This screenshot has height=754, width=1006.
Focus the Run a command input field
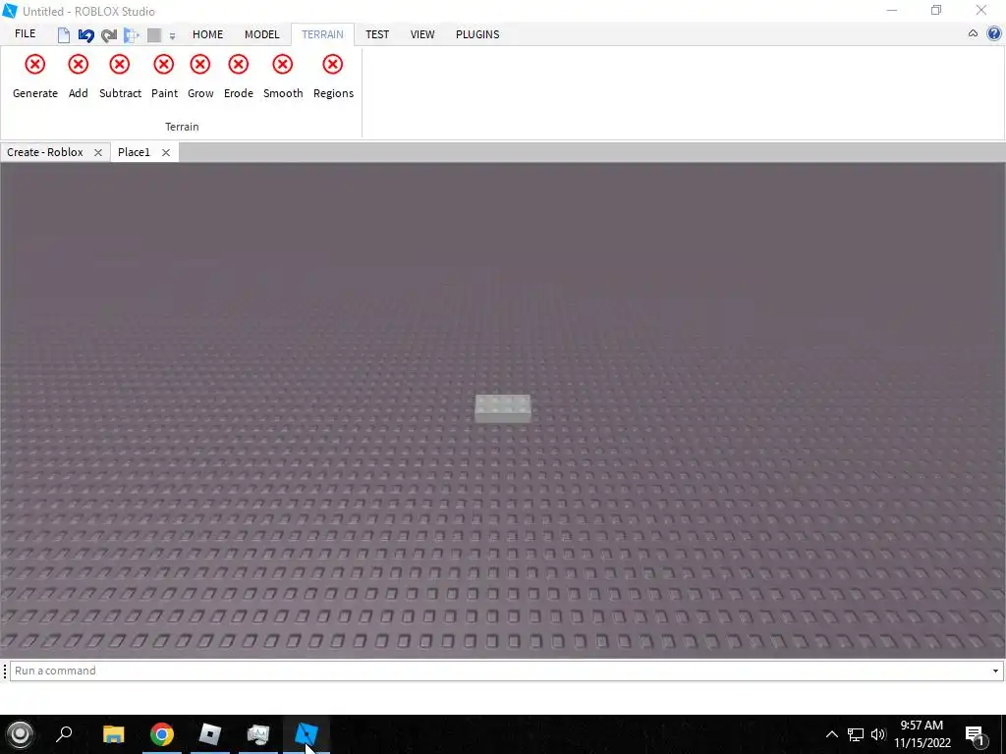point(500,671)
